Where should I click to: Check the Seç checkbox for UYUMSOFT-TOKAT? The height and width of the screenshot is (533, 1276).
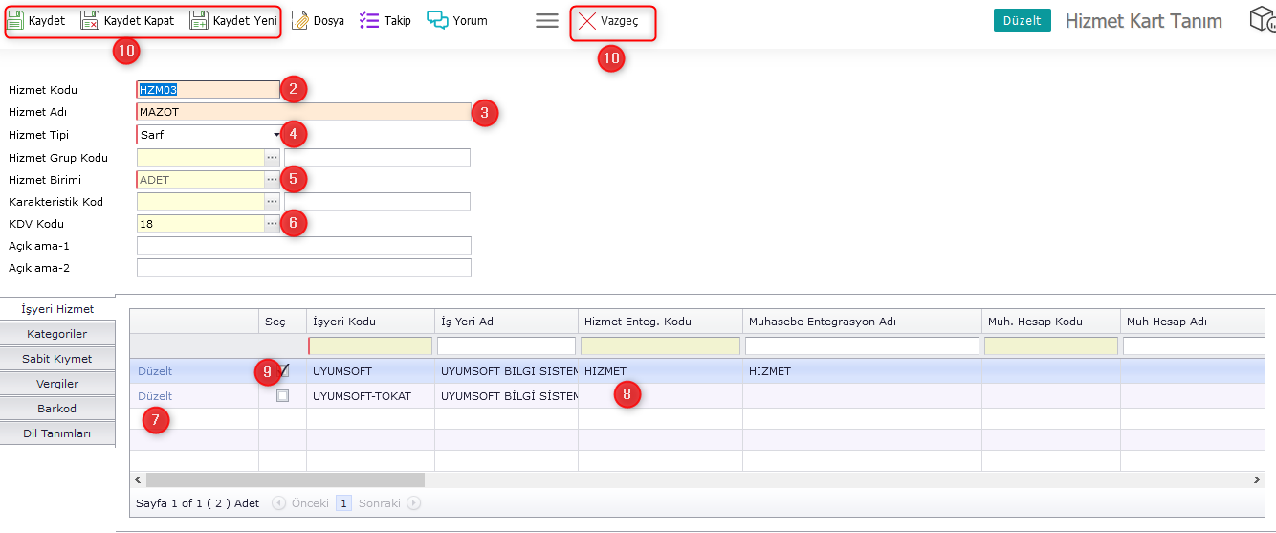pos(282,395)
